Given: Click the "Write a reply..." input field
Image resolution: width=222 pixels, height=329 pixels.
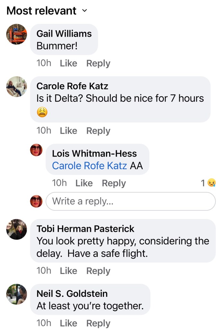Looking at the screenshot, I should (x=130, y=201).
